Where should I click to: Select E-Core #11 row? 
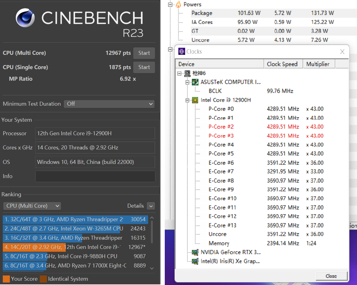266,207
